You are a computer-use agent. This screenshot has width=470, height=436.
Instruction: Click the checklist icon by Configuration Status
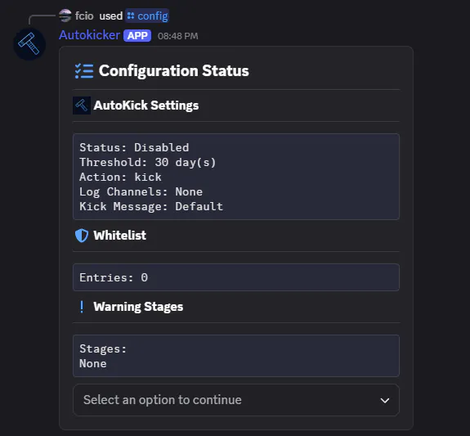click(x=84, y=71)
